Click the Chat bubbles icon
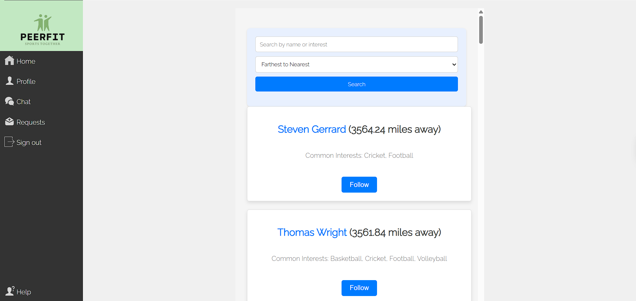The height and width of the screenshot is (301, 636). (x=9, y=101)
